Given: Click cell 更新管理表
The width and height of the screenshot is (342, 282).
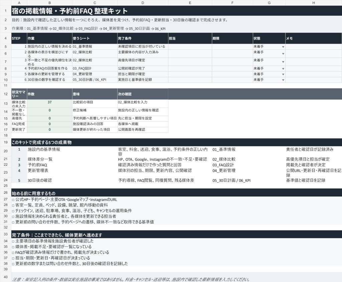Looking at the screenshot, I should click(x=72, y=172).
